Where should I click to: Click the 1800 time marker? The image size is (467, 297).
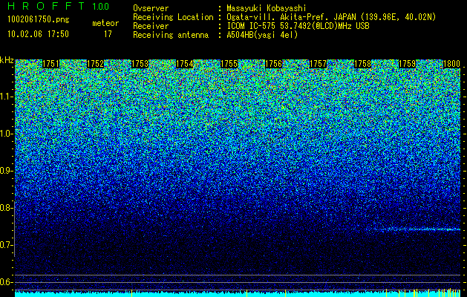click(x=452, y=64)
